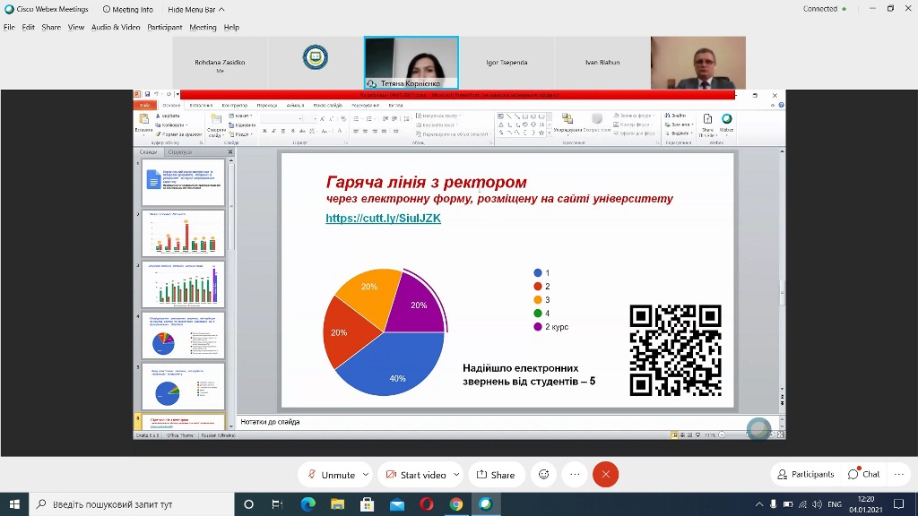Open Microsoft Edge from the taskbar
The height and width of the screenshot is (516, 918).
307,504
